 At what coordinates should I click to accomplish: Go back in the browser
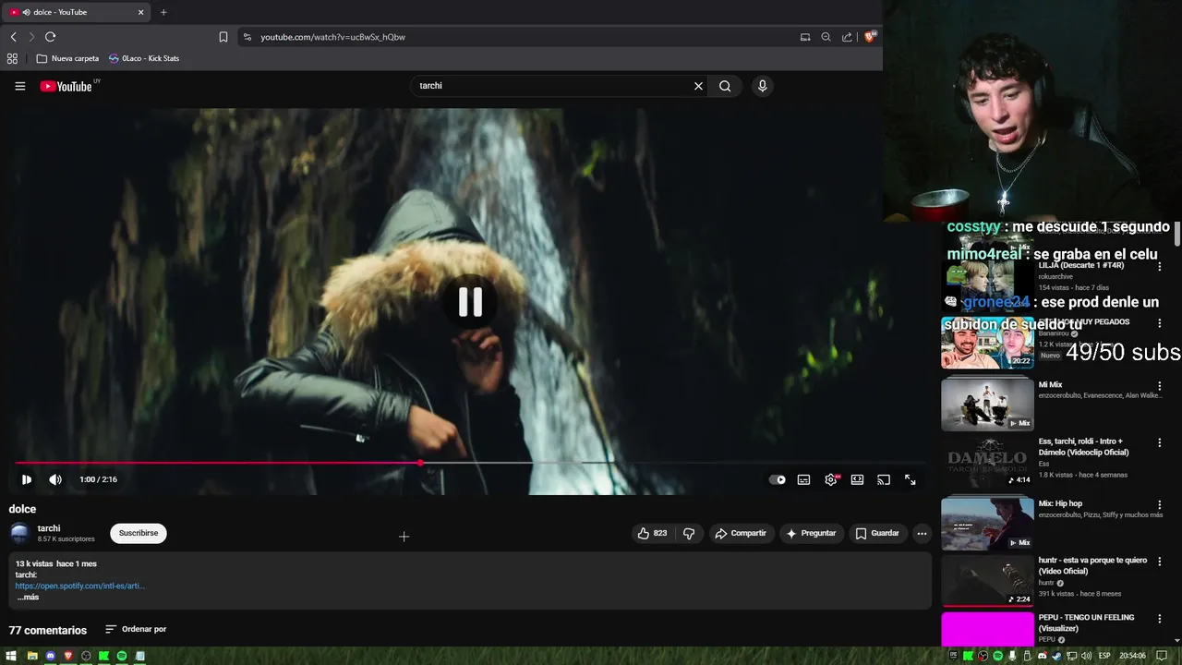pos(13,37)
